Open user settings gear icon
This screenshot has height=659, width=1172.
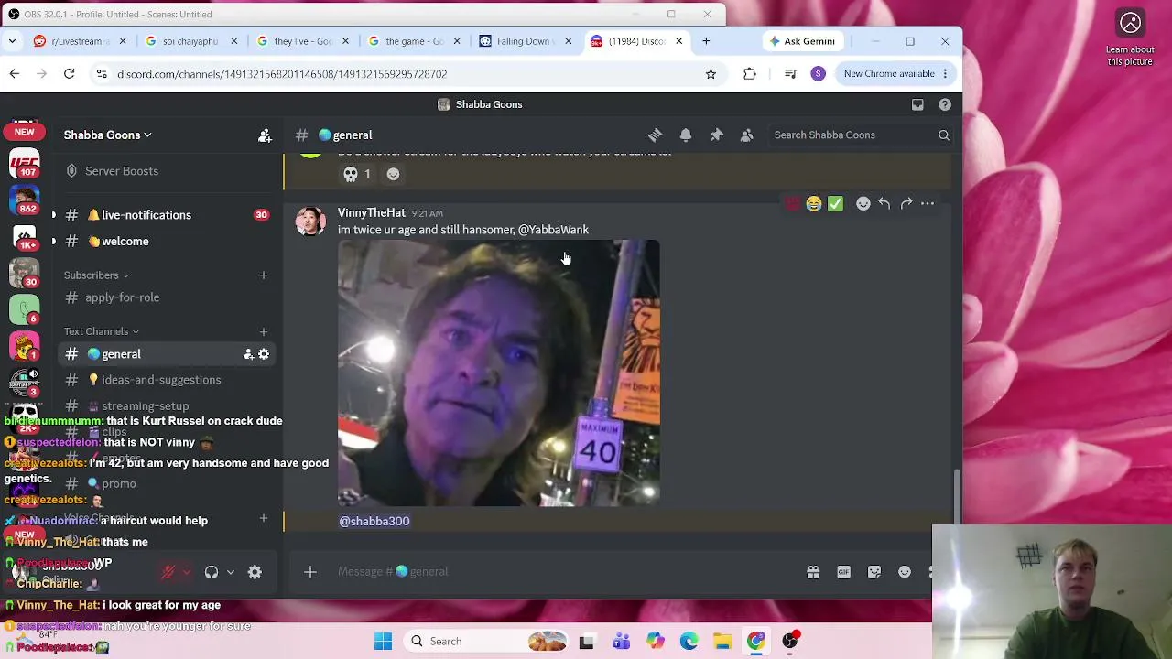pyautogui.click(x=255, y=572)
